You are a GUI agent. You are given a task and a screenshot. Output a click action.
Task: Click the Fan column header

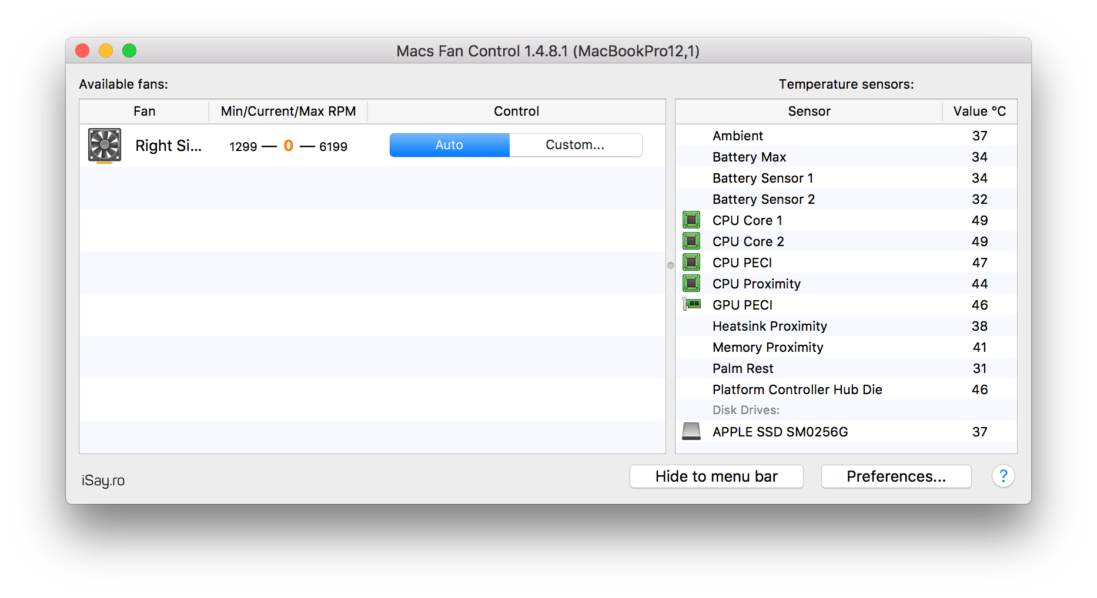click(x=145, y=111)
